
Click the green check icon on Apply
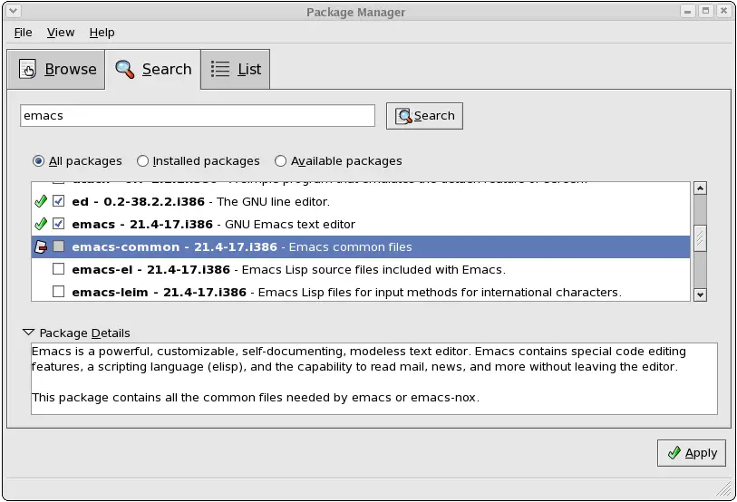(x=674, y=453)
